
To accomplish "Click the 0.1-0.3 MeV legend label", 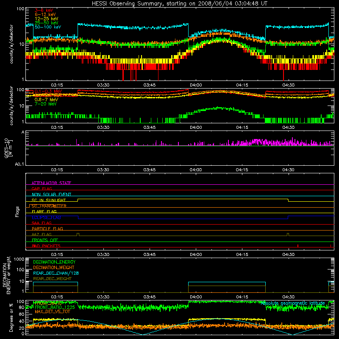I will pyautogui.click(x=48, y=91).
